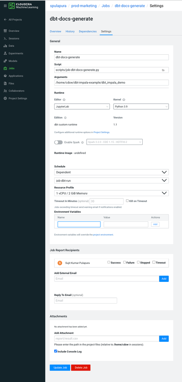The image size is (182, 382).
Task: Open the Jobs sidebar icon
Action: (x=5, y=68)
